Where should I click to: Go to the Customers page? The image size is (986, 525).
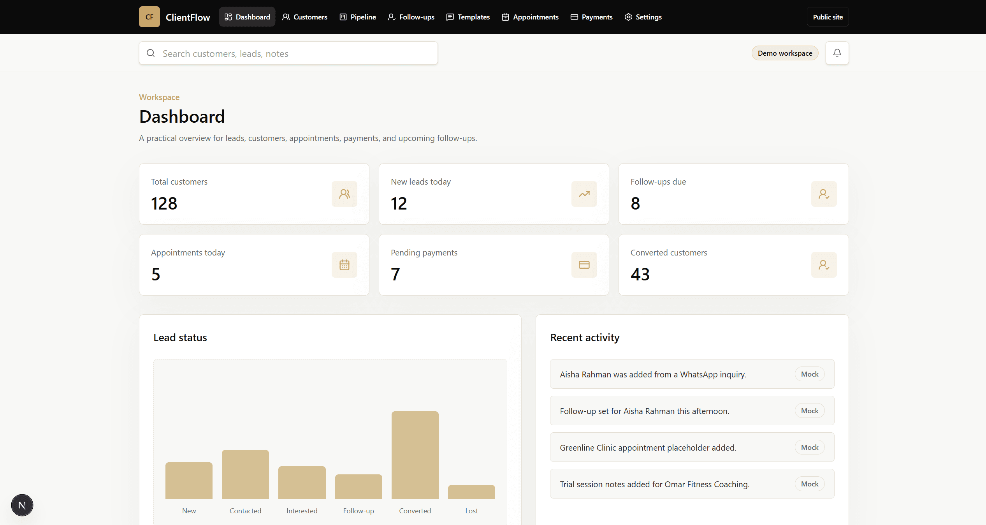coord(305,17)
